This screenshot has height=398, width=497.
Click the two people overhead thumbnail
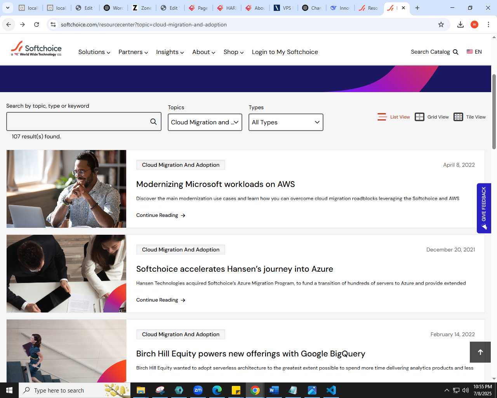coord(66,274)
